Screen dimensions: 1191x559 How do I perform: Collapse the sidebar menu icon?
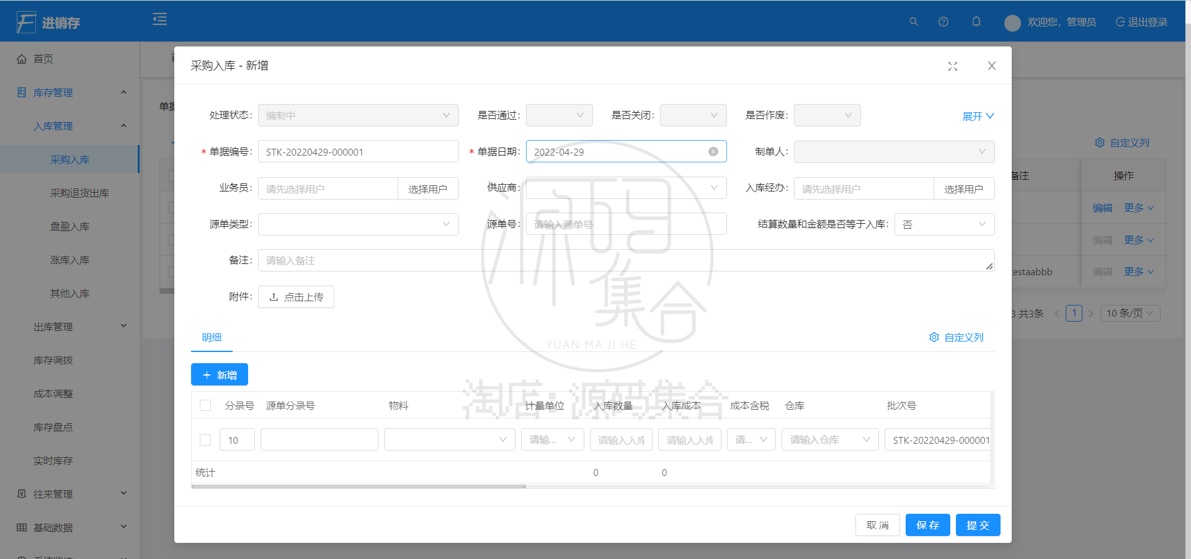pos(159,19)
